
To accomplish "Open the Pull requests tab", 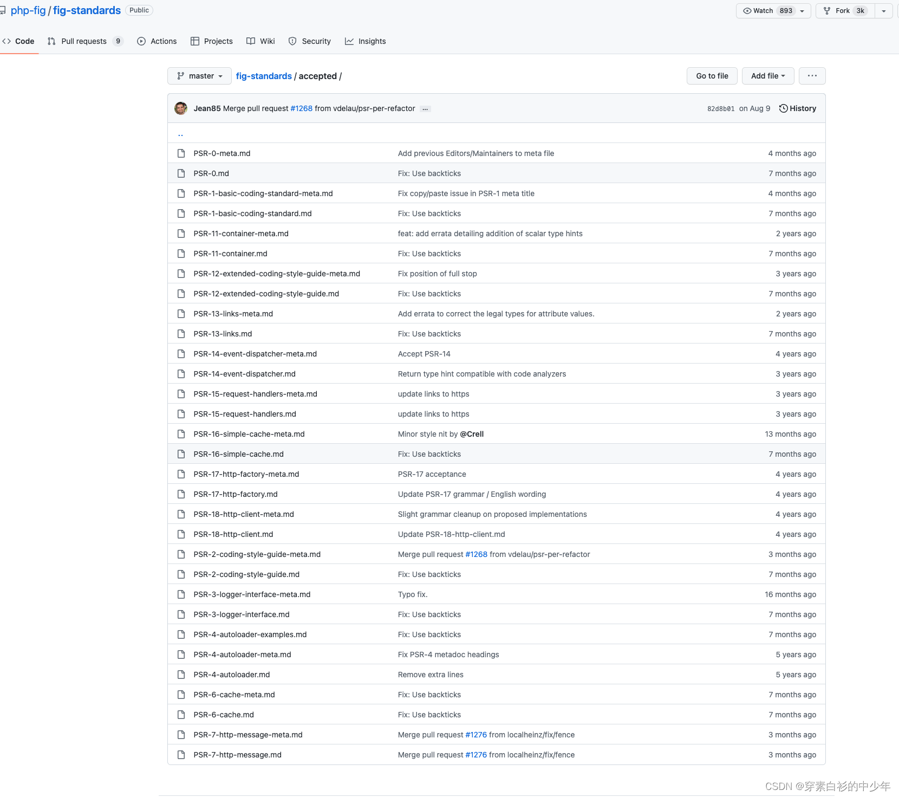I will tap(85, 41).
